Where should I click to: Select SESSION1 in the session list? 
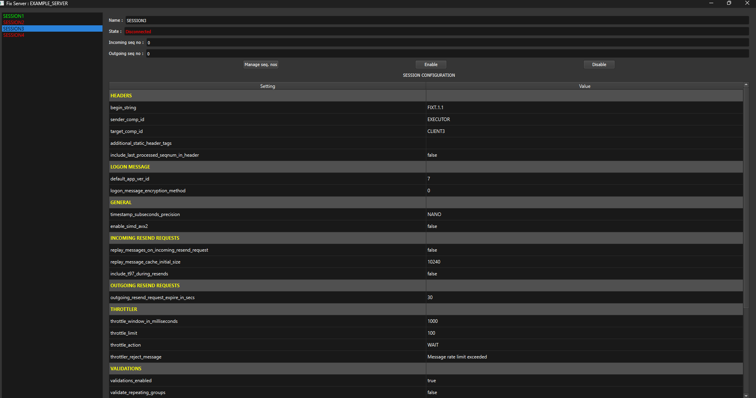[14, 16]
